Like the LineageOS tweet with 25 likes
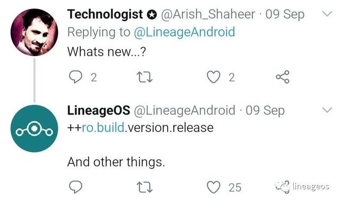340x202 pixels. (x=214, y=187)
